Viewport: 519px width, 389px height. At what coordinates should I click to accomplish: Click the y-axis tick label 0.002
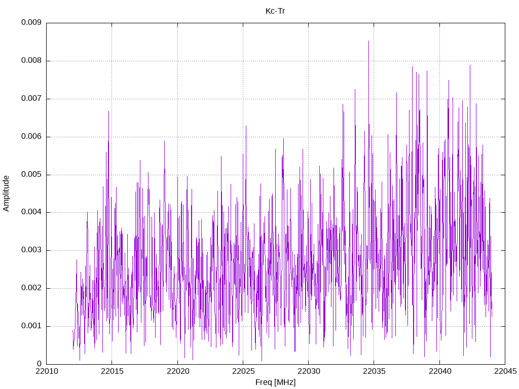[31, 288]
